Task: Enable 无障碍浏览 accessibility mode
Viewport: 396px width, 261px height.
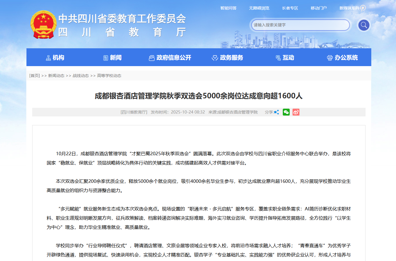Action: pyautogui.click(x=259, y=8)
